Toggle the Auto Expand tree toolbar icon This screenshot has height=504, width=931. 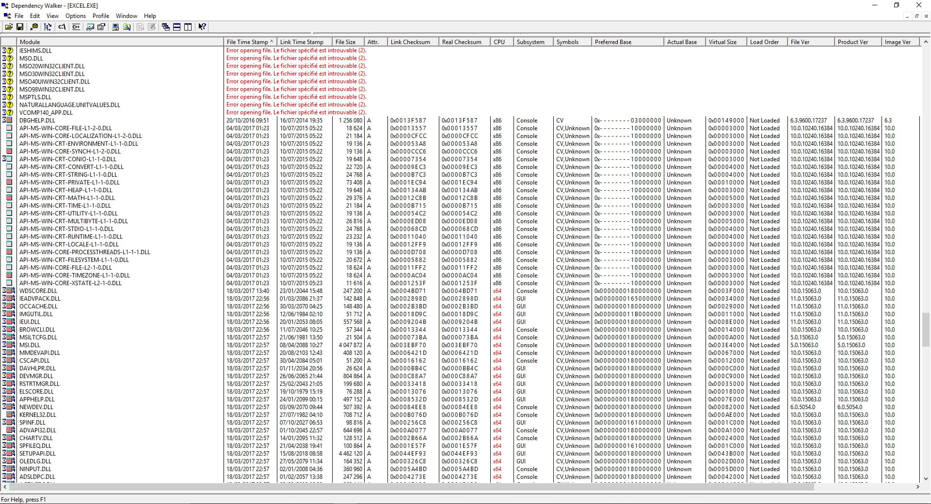coord(48,27)
